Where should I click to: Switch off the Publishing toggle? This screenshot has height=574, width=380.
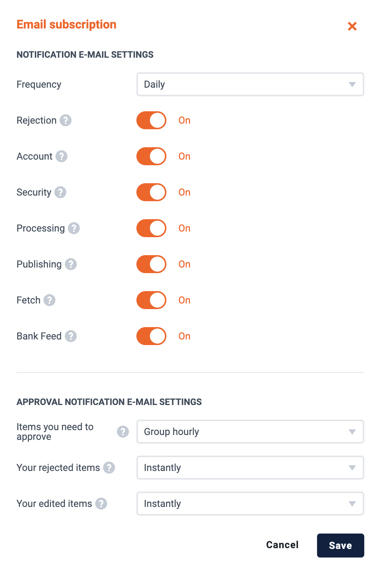[x=151, y=264]
